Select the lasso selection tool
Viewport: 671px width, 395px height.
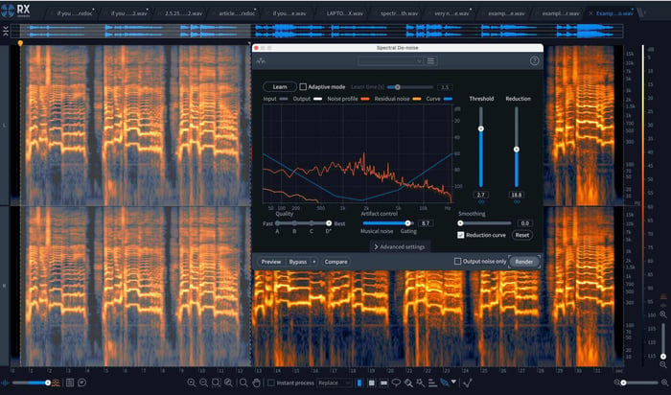click(x=396, y=383)
